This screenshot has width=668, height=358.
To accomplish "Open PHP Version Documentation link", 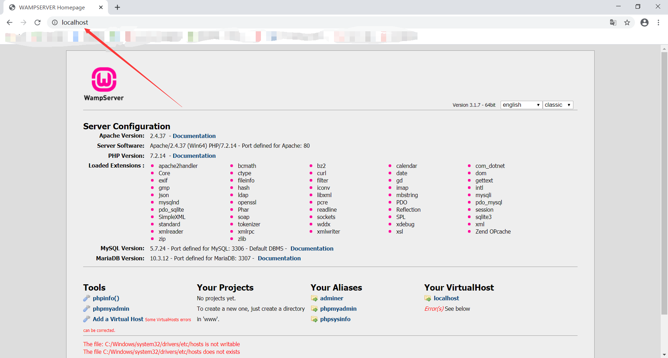I will click(194, 156).
